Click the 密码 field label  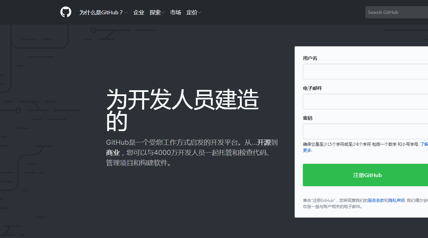[x=307, y=118]
